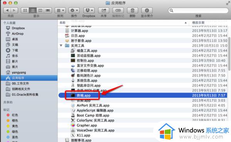Select VoiceOver 实用工具.app icon

pos(73,130)
